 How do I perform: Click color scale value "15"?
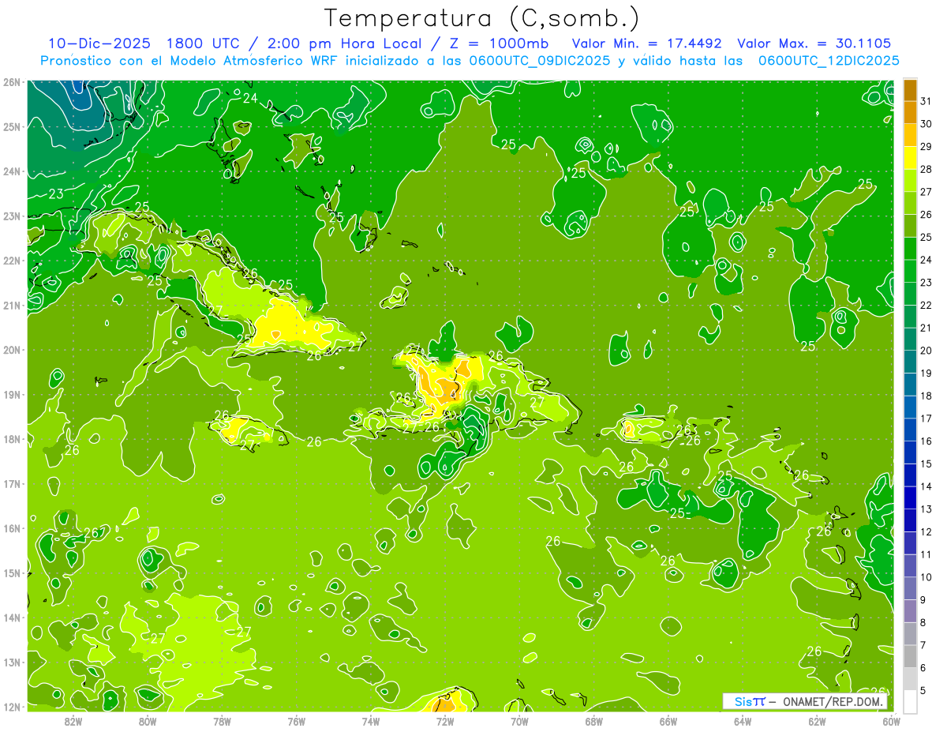point(926,464)
